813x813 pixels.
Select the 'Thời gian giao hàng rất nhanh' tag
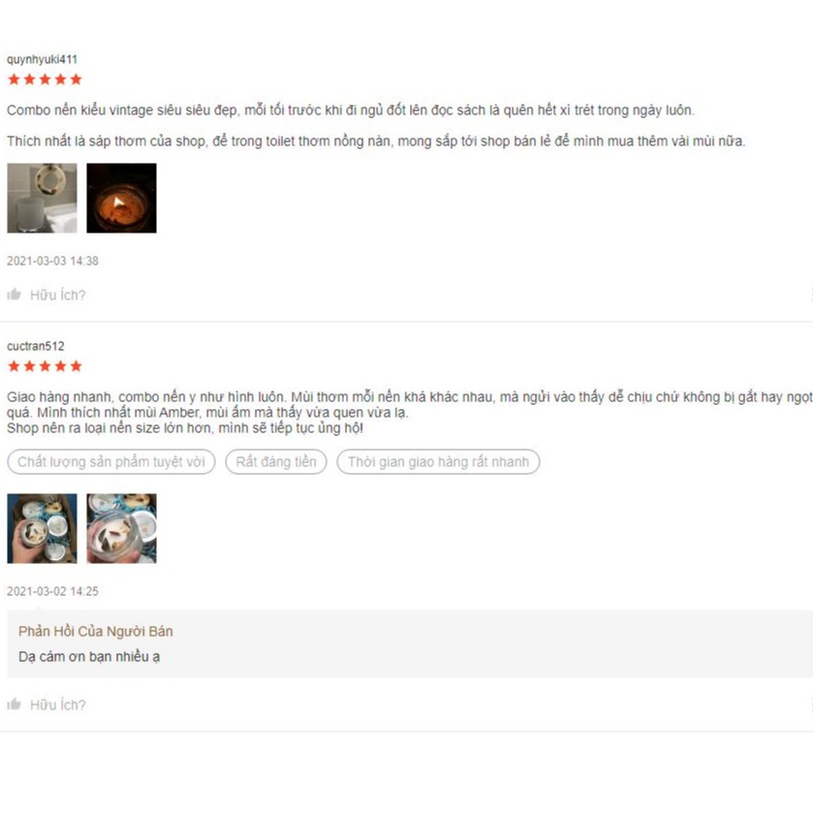[x=438, y=461]
